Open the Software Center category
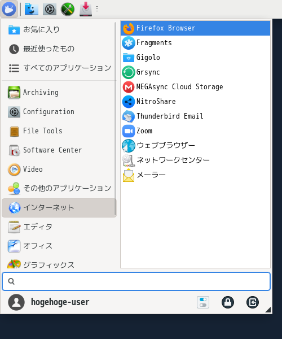 pyautogui.click(x=58, y=150)
